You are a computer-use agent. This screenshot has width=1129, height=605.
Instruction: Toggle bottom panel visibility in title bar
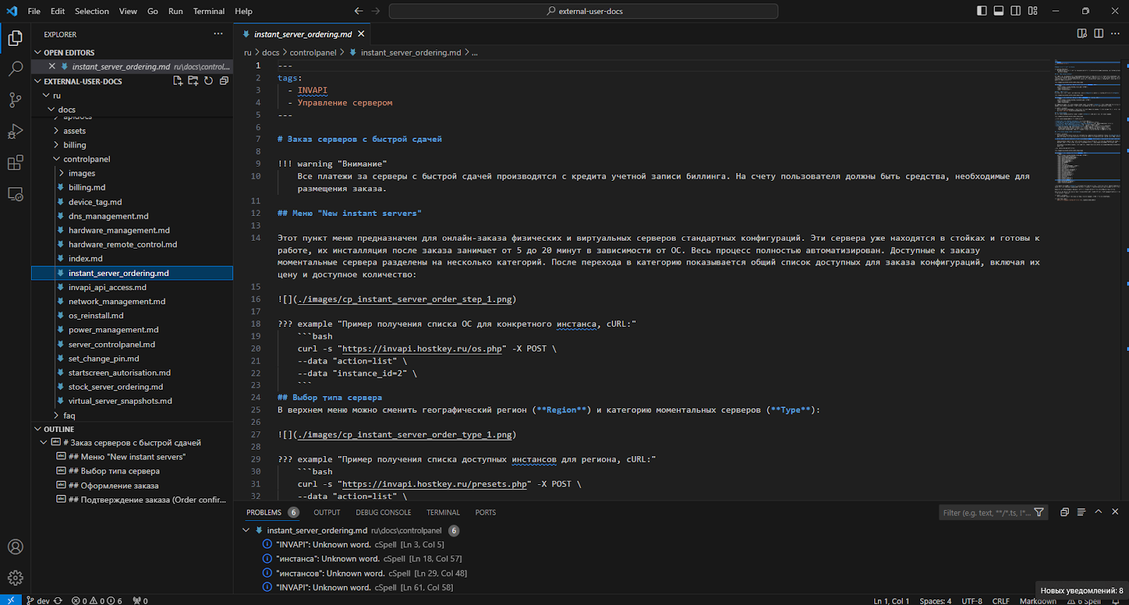click(998, 11)
